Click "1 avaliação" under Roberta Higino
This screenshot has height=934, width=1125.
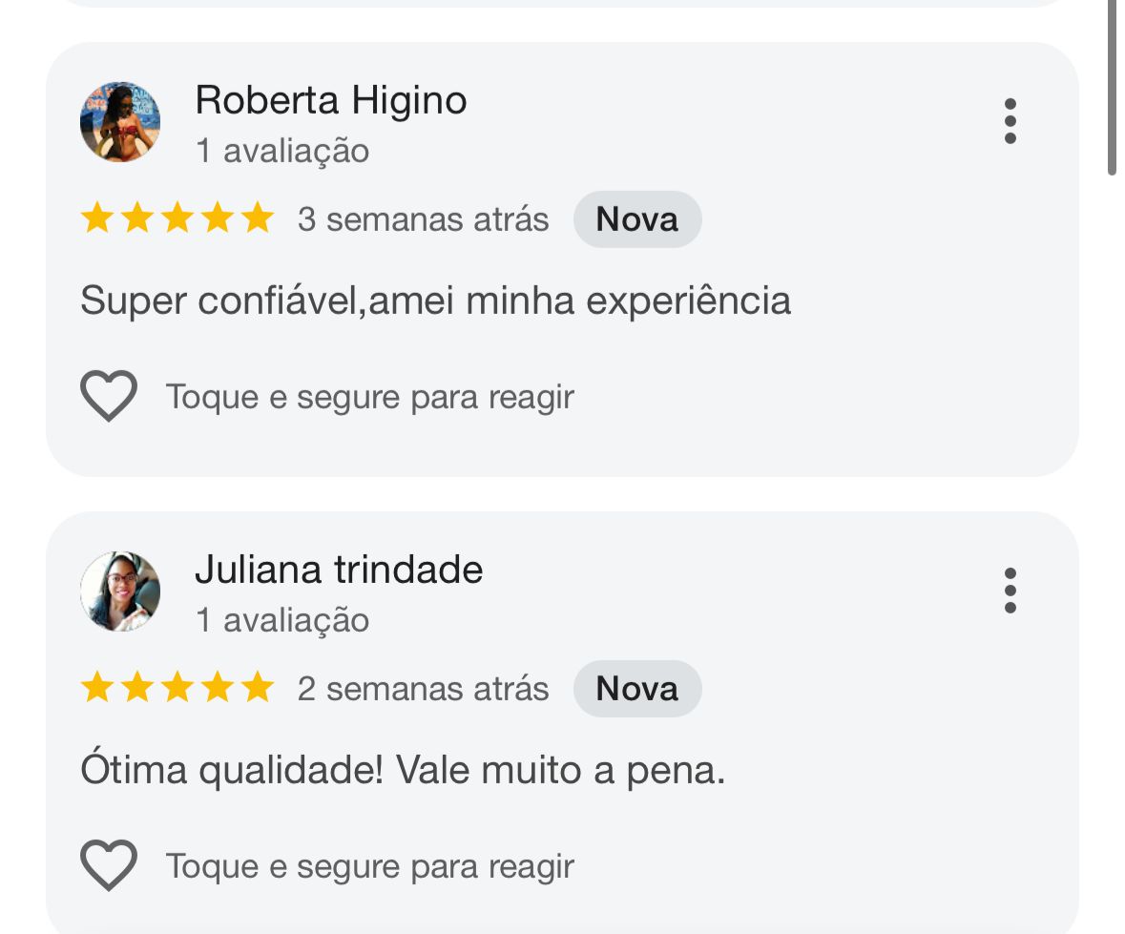coord(282,151)
